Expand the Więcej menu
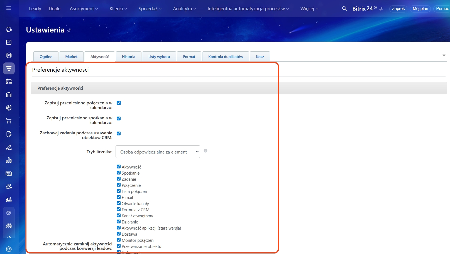450x254 pixels. pyautogui.click(x=309, y=9)
